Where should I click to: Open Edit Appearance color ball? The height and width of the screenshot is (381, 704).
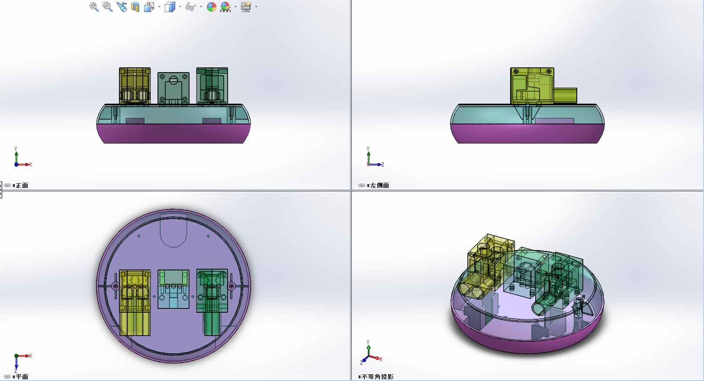(x=211, y=7)
